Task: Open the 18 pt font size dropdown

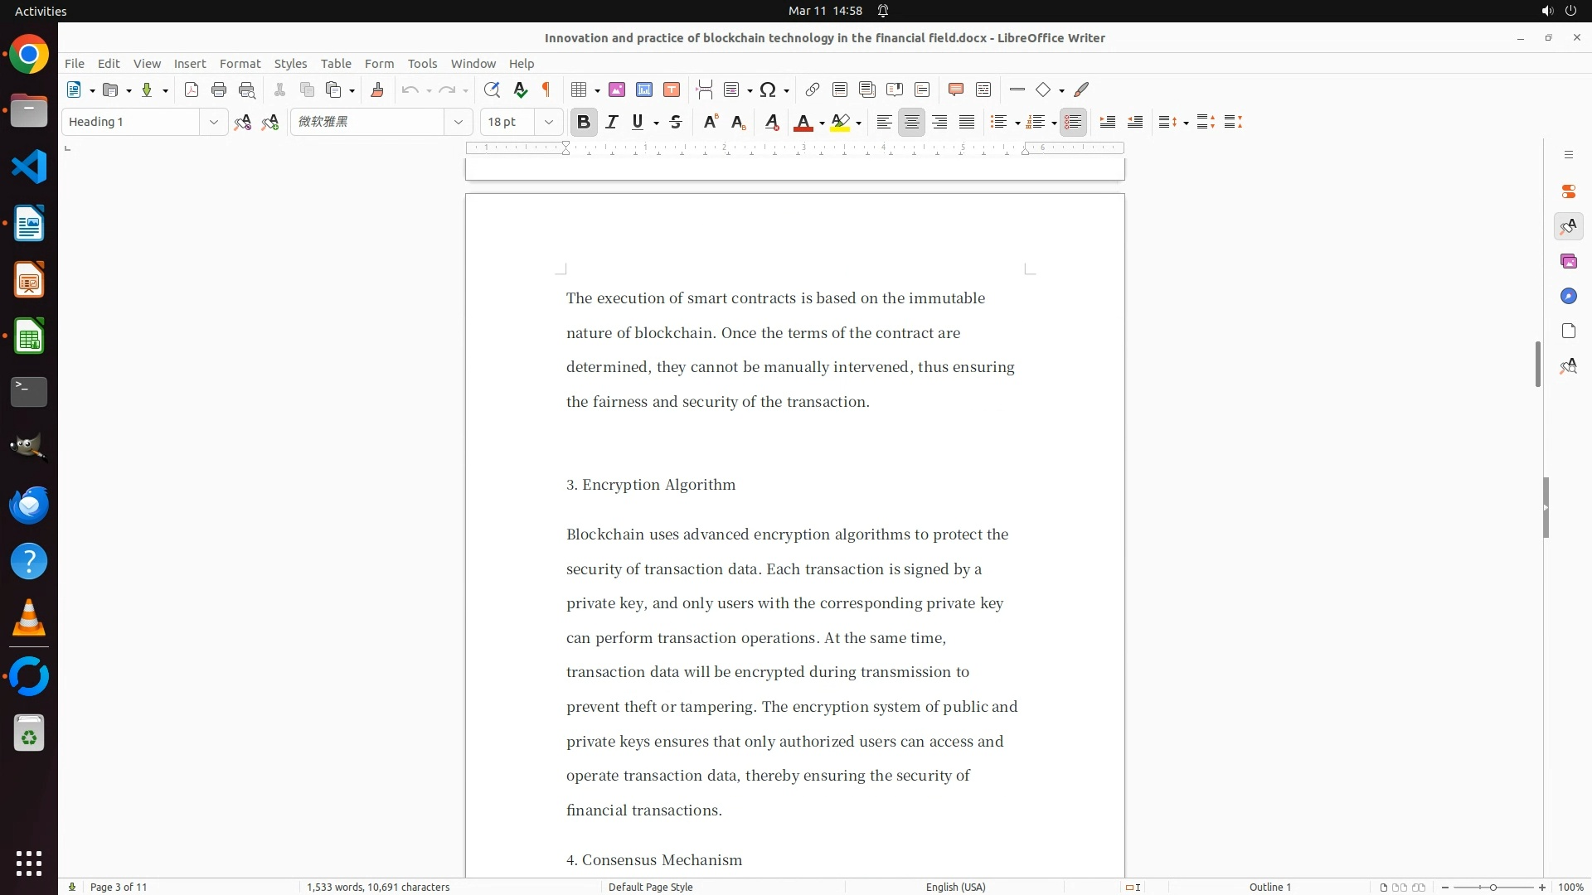Action: click(x=549, y=122)
